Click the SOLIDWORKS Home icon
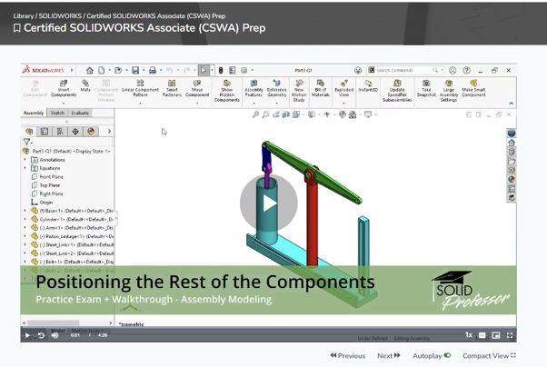Image resolution: width=547 pixels, height=367 pixels. (90, 71)
